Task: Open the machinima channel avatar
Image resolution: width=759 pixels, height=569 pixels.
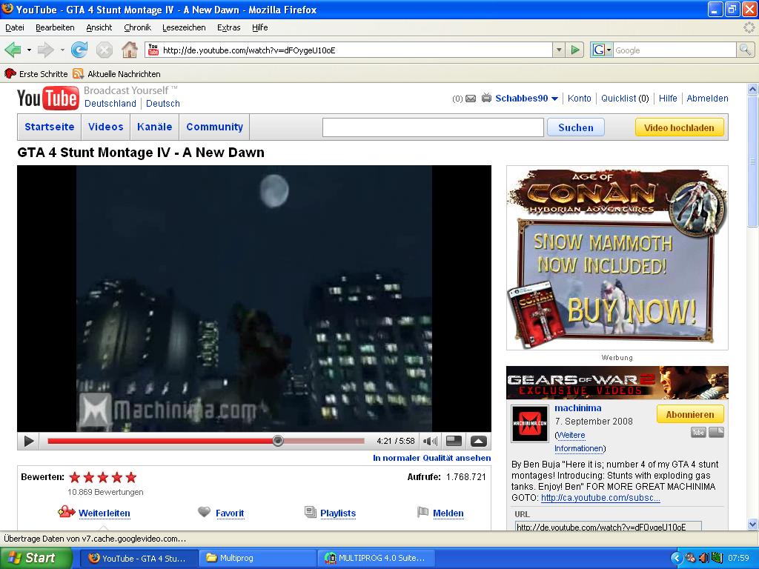Action: click(530, 423)
